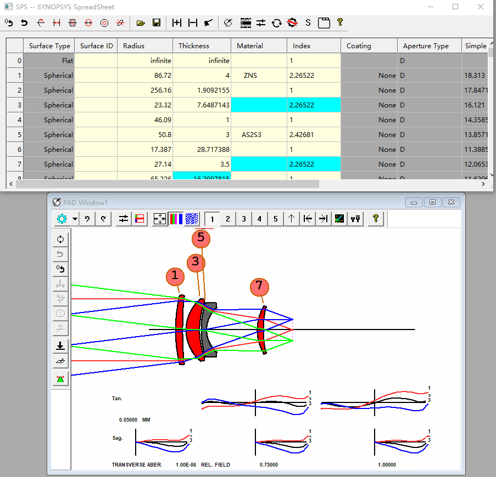Toggle the RGB color bars button
496x477 pixels.
176,219
